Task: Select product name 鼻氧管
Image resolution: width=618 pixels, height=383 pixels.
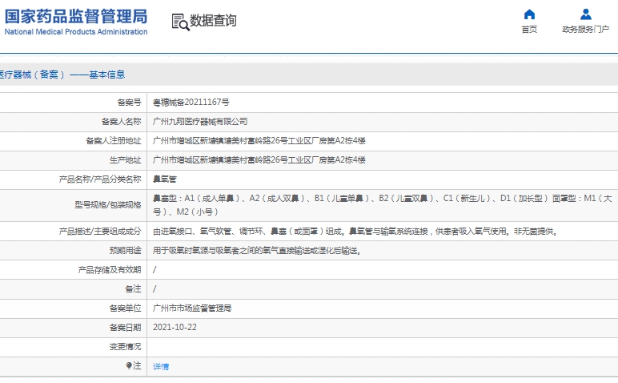Action: (165, 179)
